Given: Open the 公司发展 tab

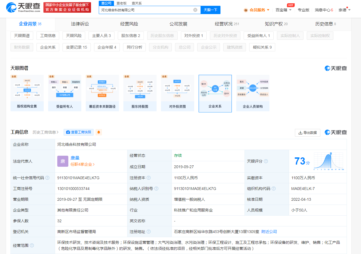Looking at the screenshot, I should pos(178,24).
